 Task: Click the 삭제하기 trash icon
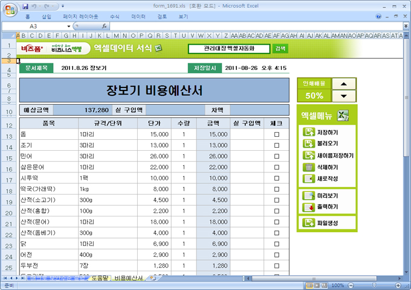coord(309,167)
